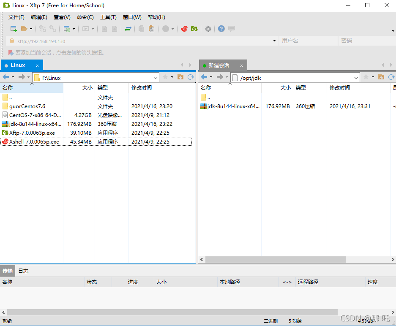Sort transfers by 状态 column
The image size is (396, 326).
[x=98, y=282]
